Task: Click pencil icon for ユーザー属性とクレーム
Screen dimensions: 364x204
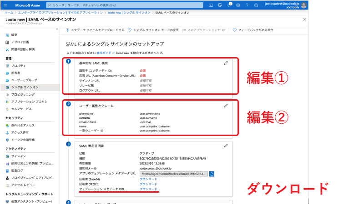Action: (x=226, y=106)
